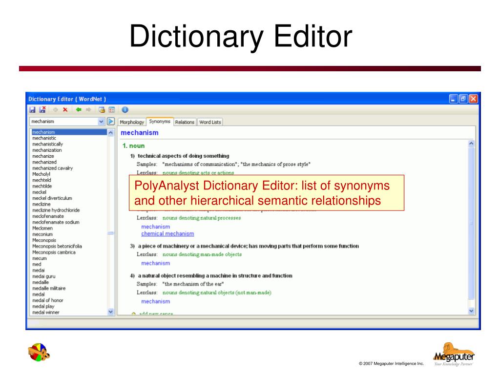Select mechanistically in the word list
This screenshot has height=375, width=500.
47,144
